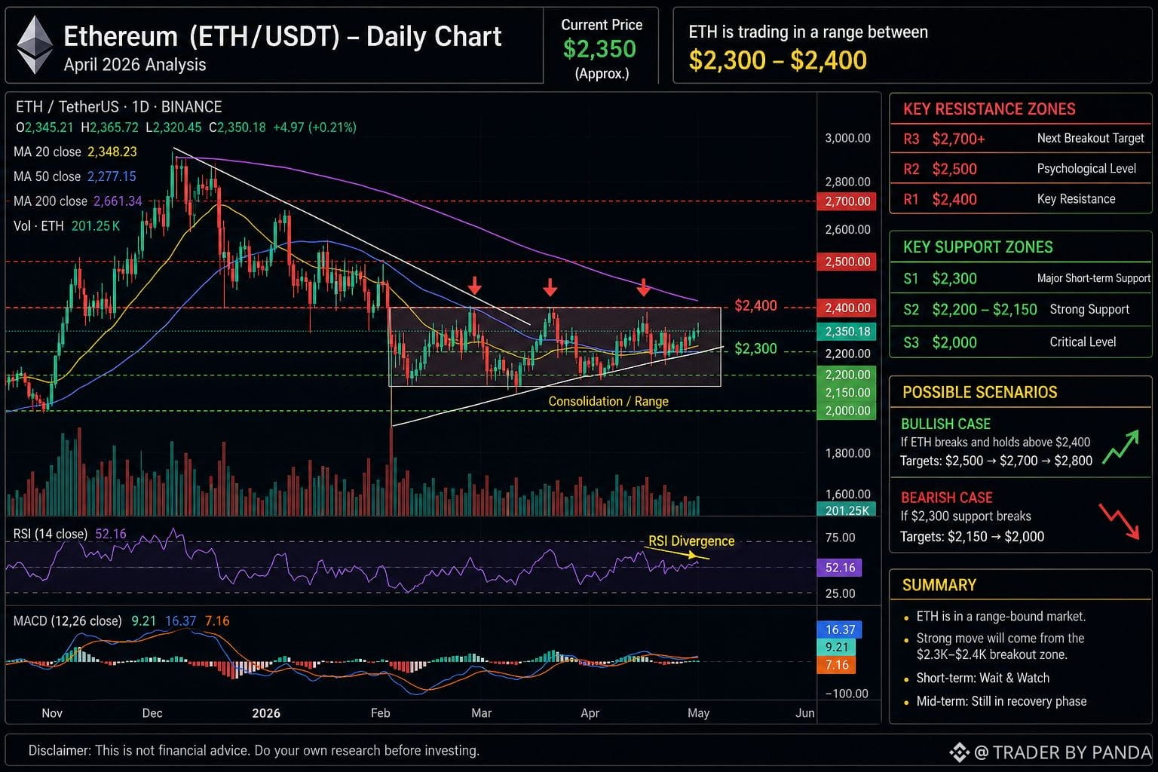Click the 'POSSIBLE SCENARIOS' heading

[979, 392]
